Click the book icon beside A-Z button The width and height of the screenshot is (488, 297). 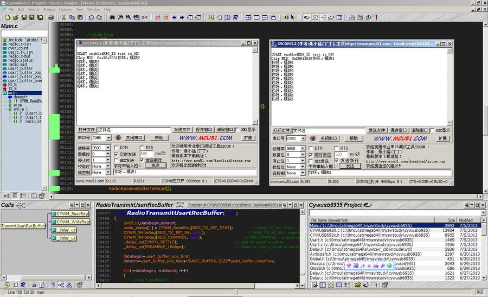[34, 196]
